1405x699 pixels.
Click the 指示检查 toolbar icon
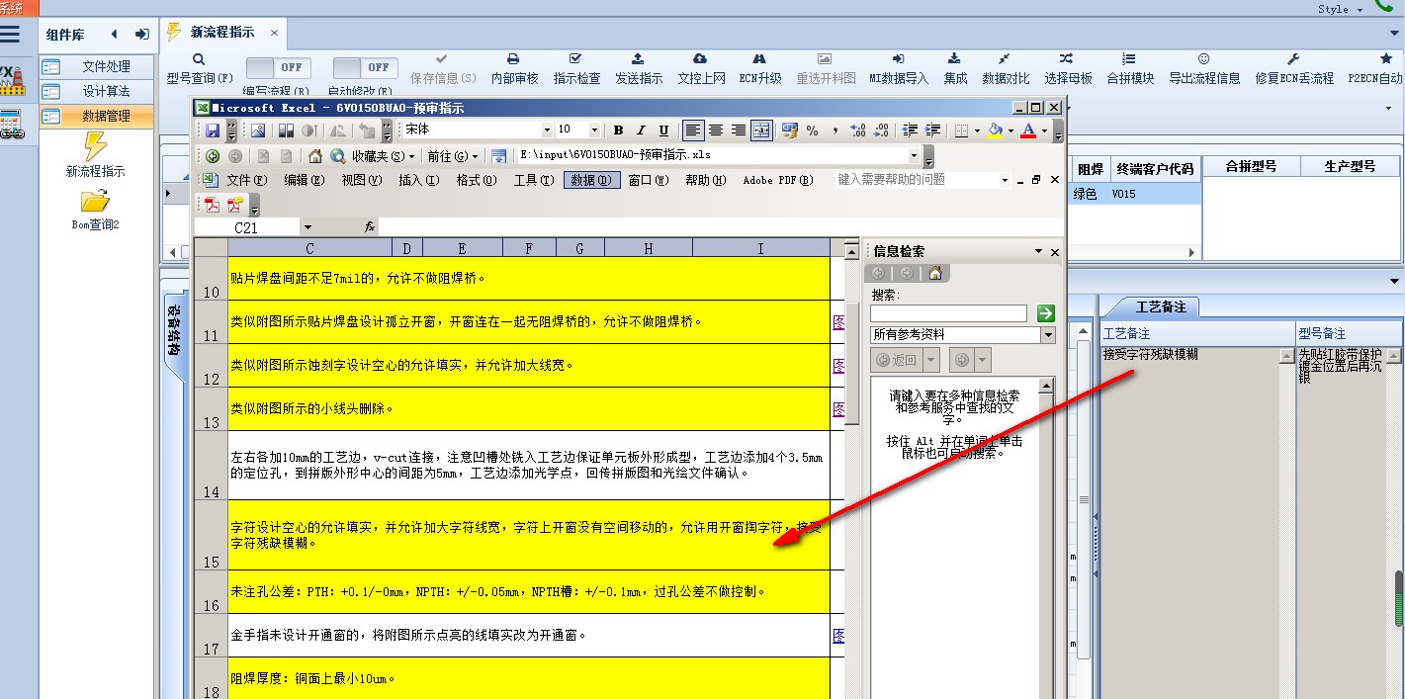click(576, 59)
